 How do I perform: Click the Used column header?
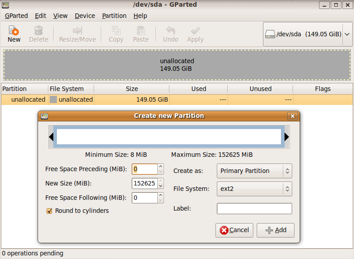click(x=199, y=89)
